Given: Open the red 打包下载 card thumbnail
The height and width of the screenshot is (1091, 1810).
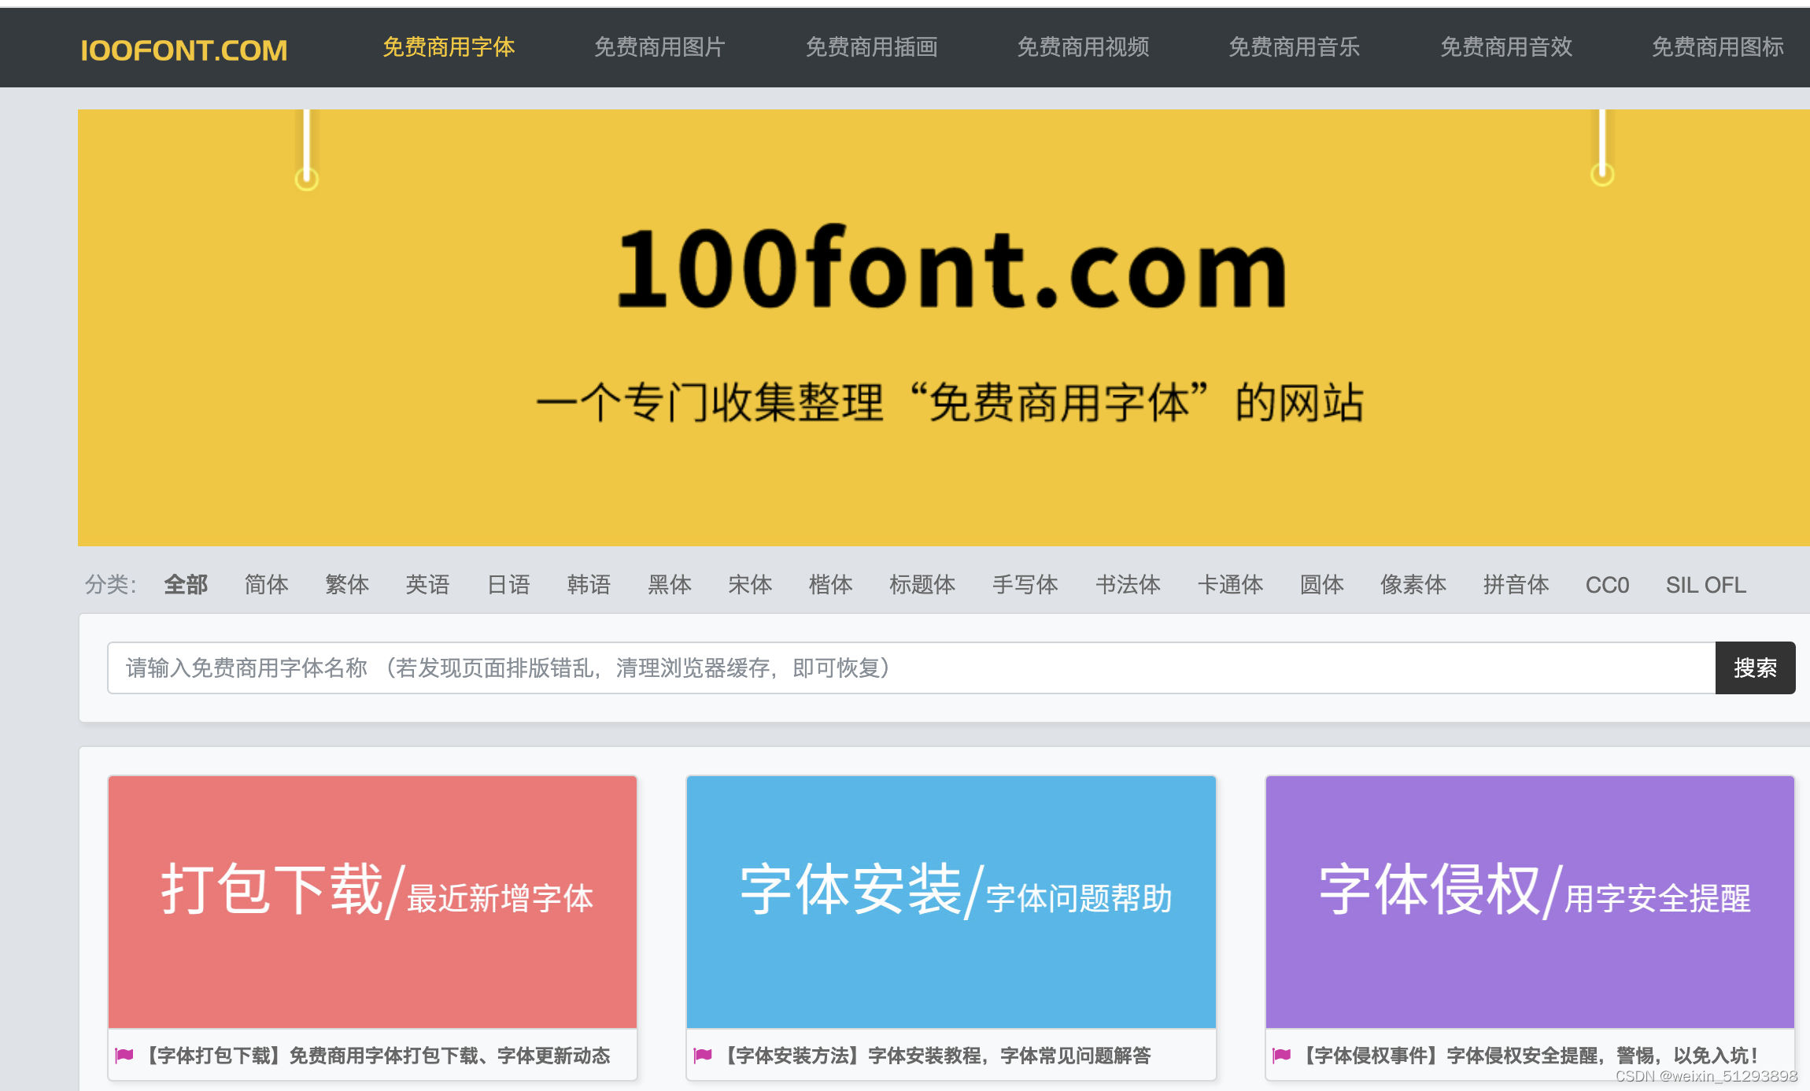Looking at the screenshot, I should point(372,901).
